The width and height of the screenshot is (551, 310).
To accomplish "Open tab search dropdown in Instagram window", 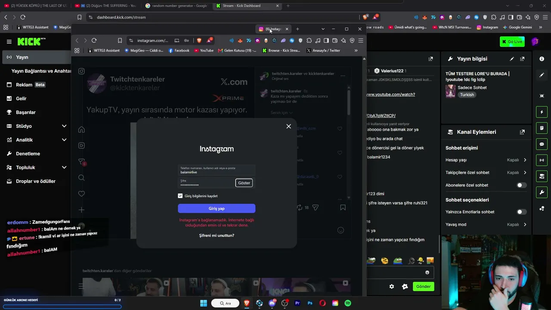I will (323, 29).
